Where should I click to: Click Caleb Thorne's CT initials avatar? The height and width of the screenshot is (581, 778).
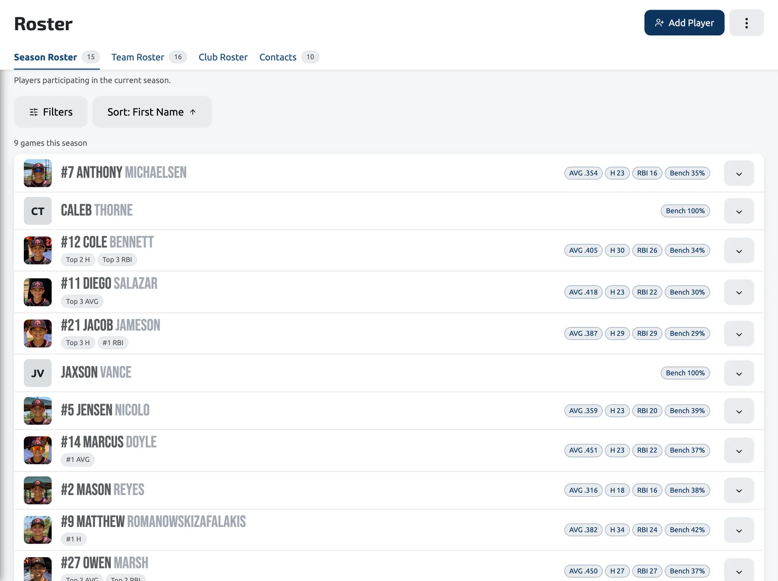(37, 211)
